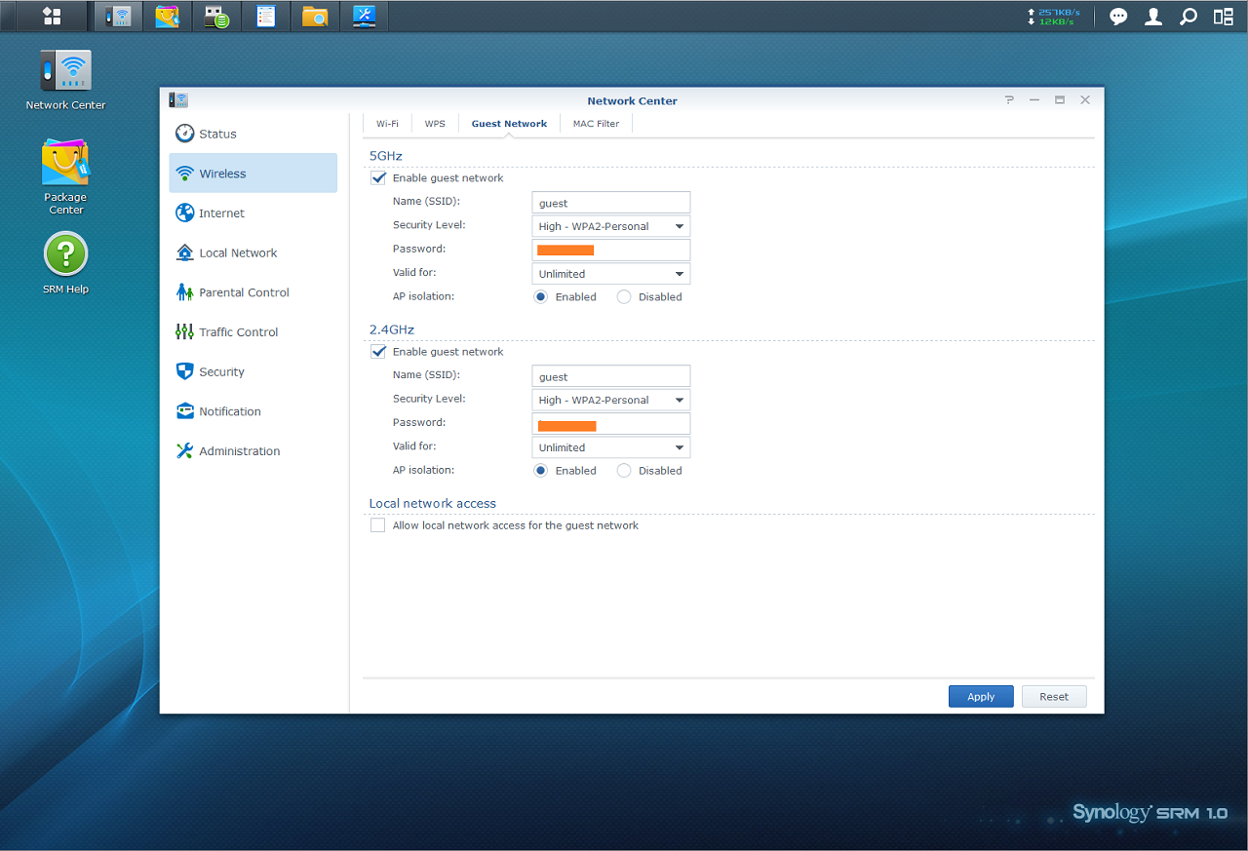This screenshot has height=851, width=1248.
Task: Open the user account options icon
Action: pos(1153,17)
